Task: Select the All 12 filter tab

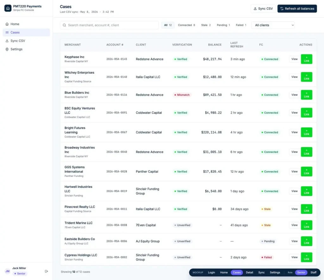Action: (168, 25)
